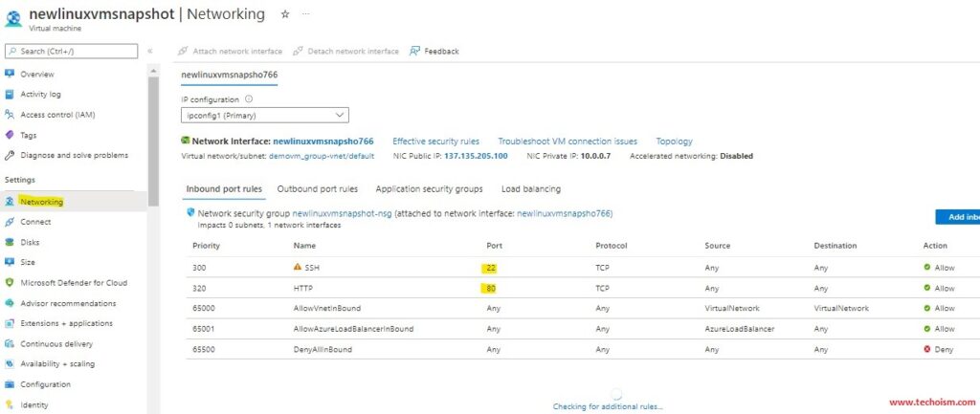
Task: Select the AllowAzureLoadBalancerInBound rule
Action: tap(353, 329)
